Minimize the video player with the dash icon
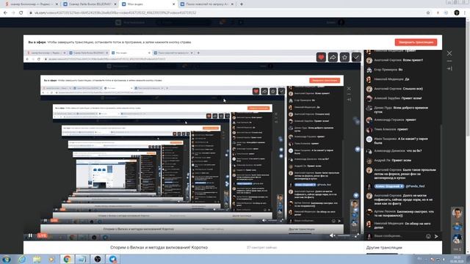 pyautogui.click(x=449, y=61)
